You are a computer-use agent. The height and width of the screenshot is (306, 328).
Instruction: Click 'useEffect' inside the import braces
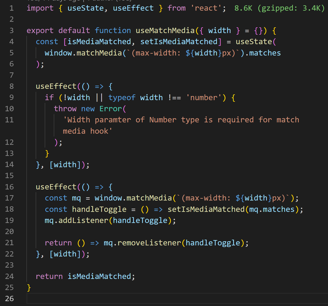pyautogui.click(x=133, y=8)
